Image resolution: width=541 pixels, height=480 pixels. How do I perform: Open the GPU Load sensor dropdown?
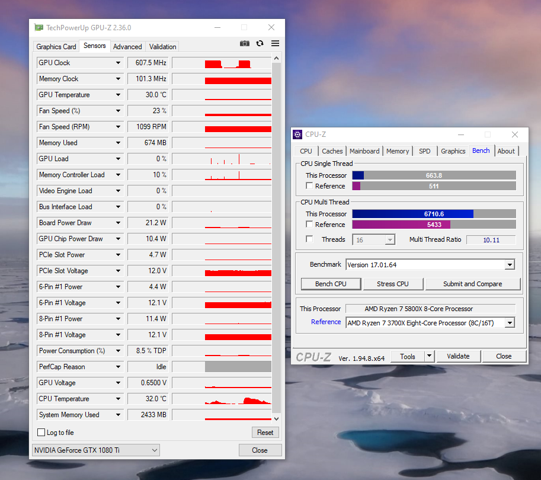[x=118, y=159]
